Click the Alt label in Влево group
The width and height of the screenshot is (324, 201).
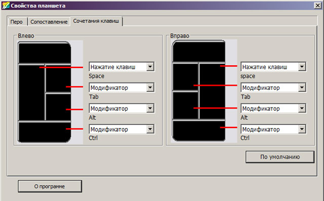tap(92, 118)
